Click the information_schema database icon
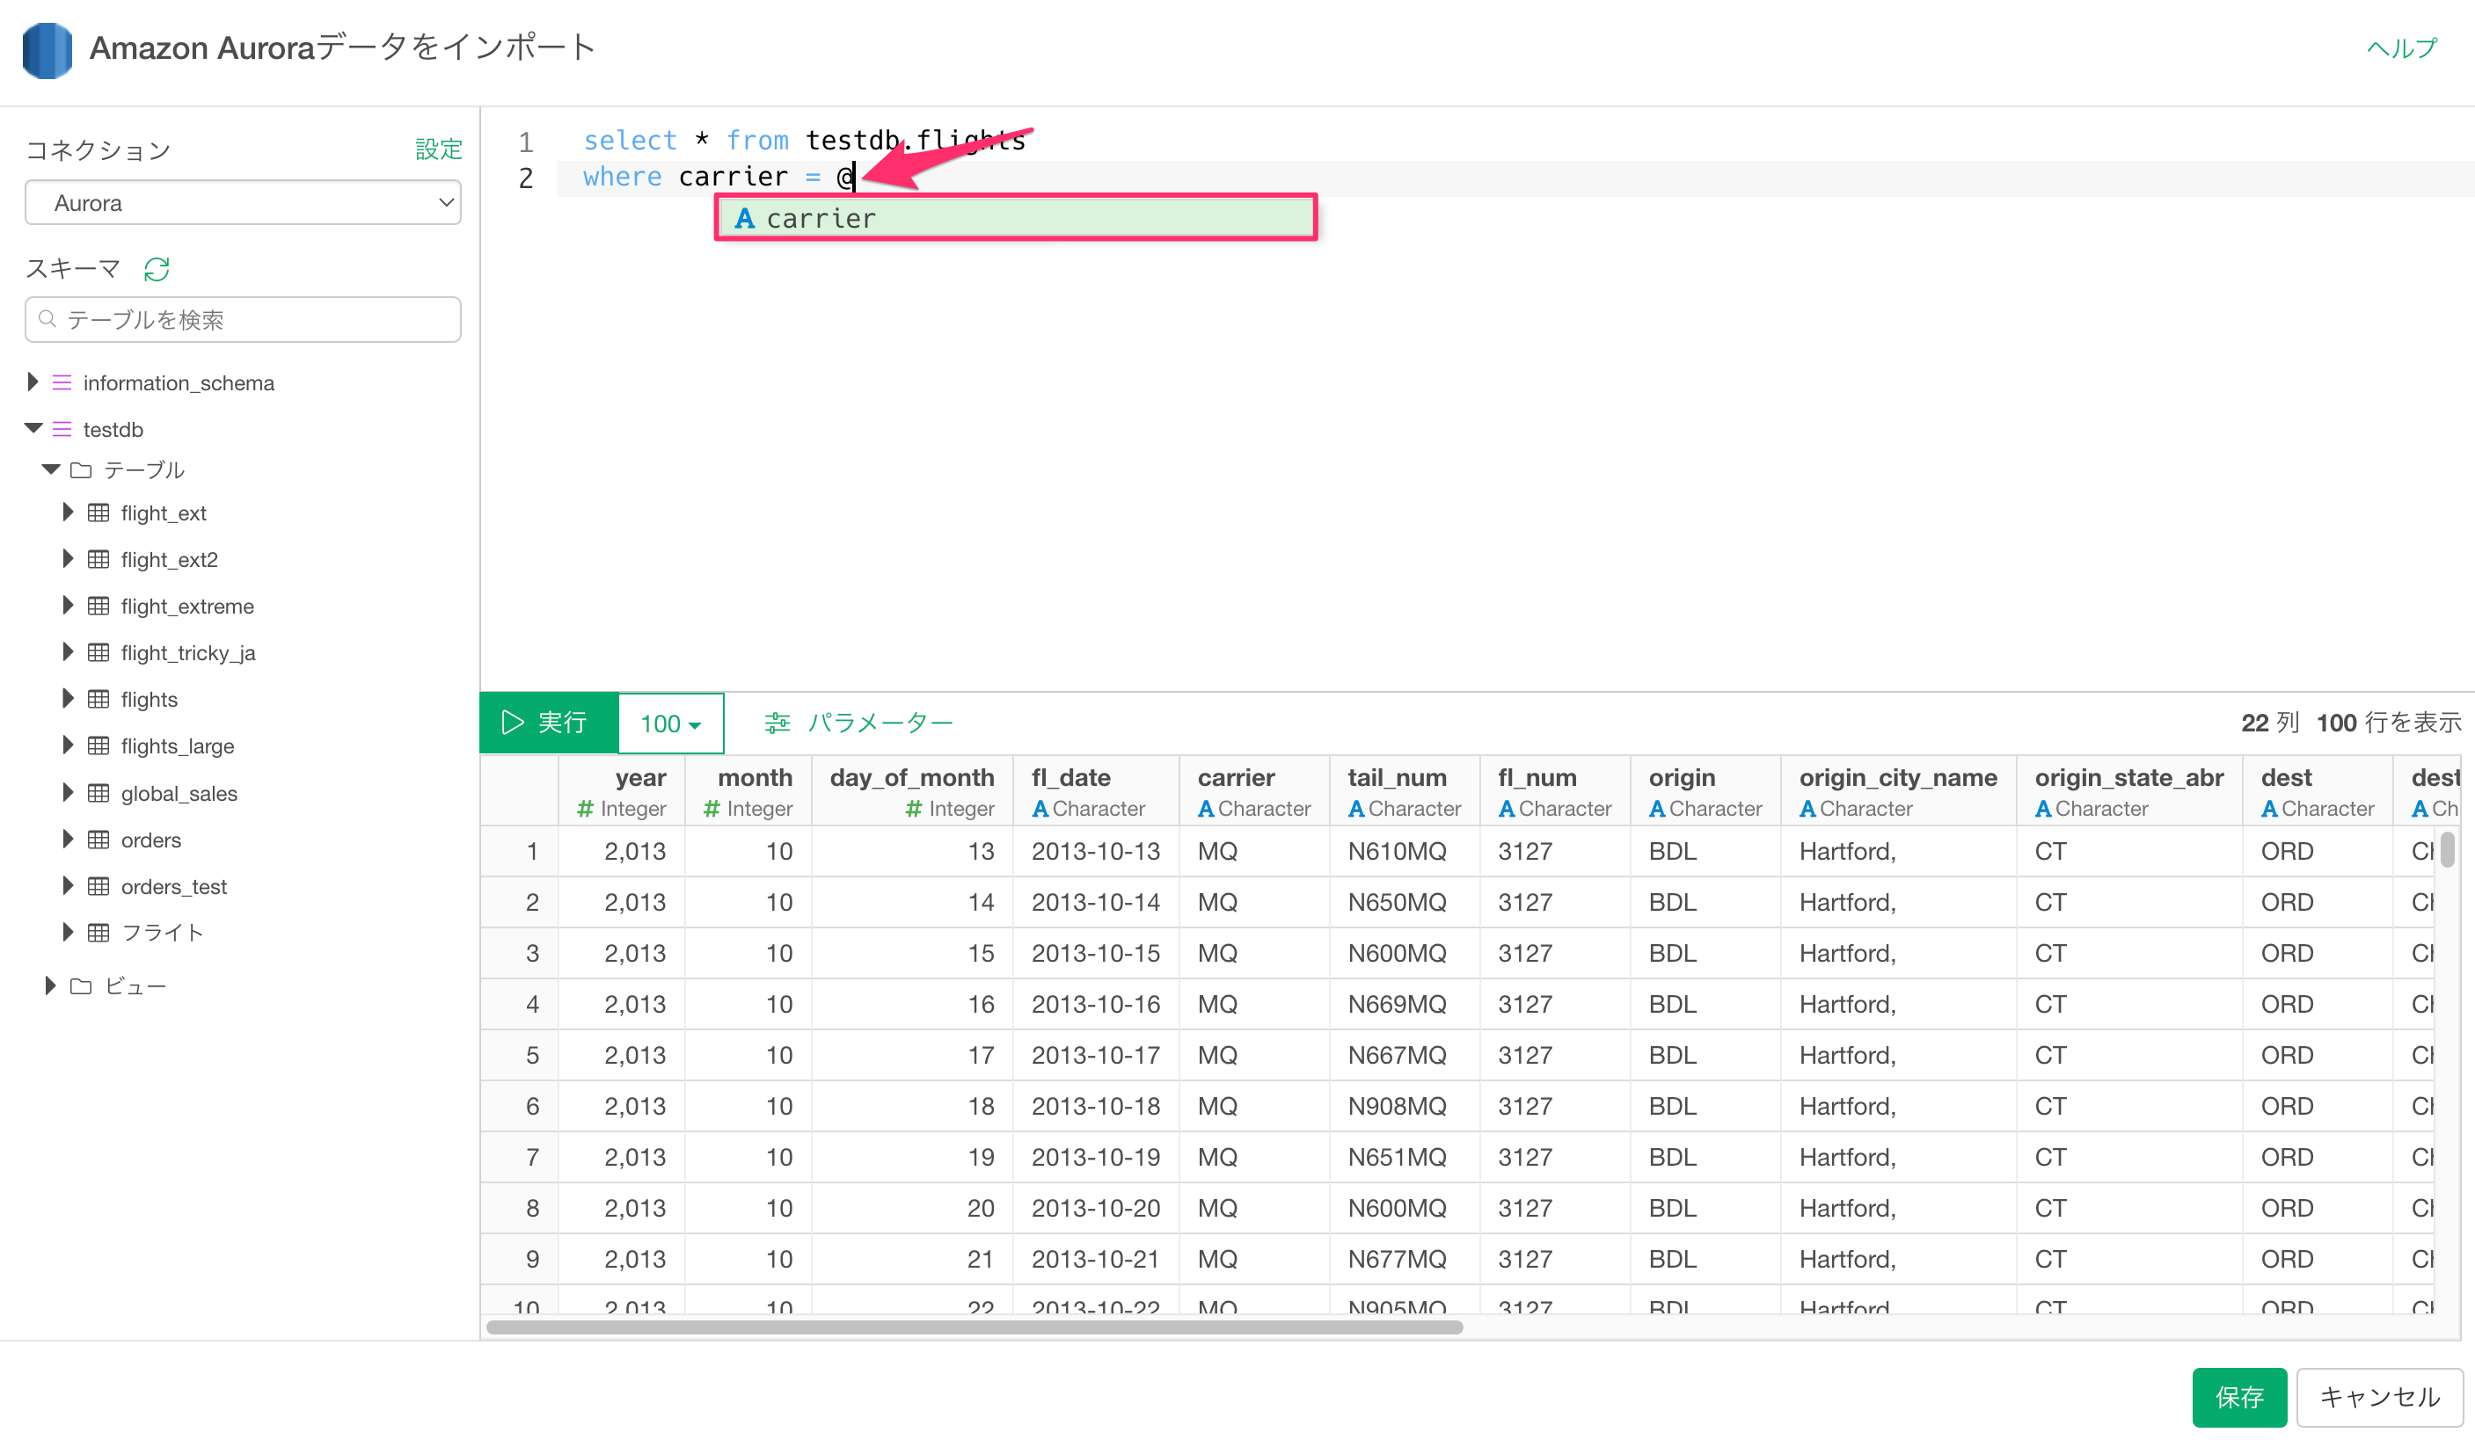Viewport: 2475px width, 1447px height. click(62, 383)
